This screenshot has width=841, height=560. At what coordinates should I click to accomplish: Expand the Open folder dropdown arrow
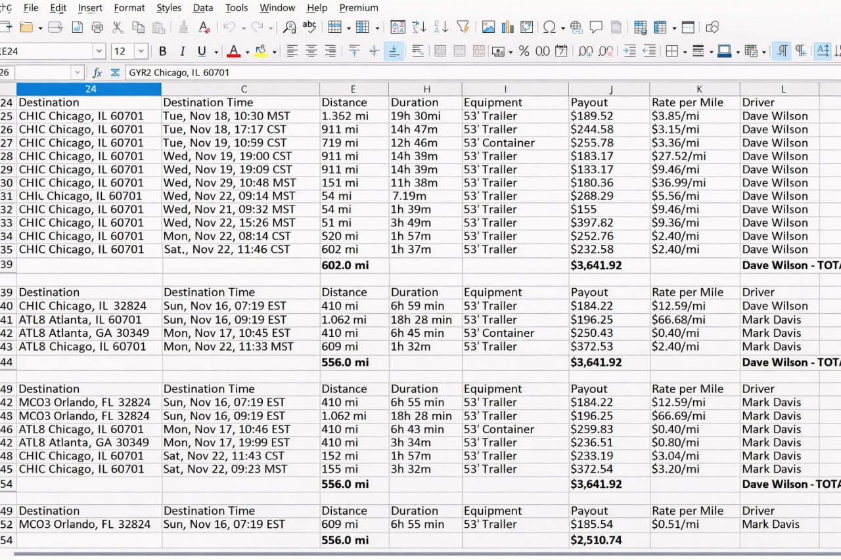coord(40,28)
